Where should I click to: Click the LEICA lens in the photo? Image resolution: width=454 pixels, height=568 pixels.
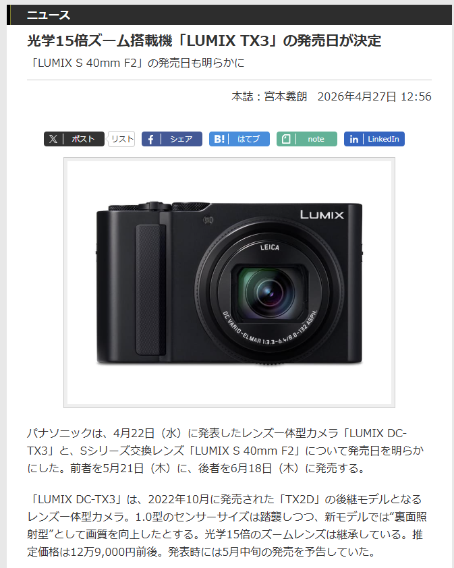pyautogui.click(x=270, y=290)
